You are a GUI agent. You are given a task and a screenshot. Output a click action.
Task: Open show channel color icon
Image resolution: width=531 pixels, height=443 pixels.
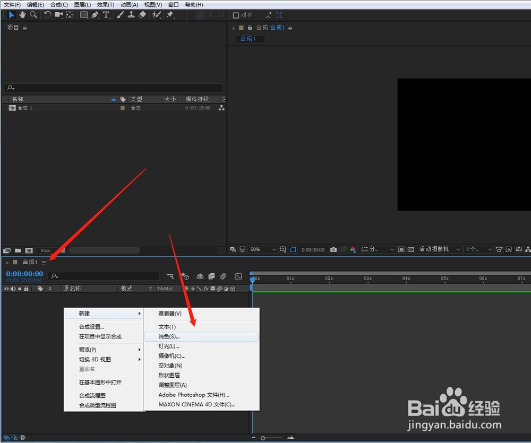pos(353,249)
